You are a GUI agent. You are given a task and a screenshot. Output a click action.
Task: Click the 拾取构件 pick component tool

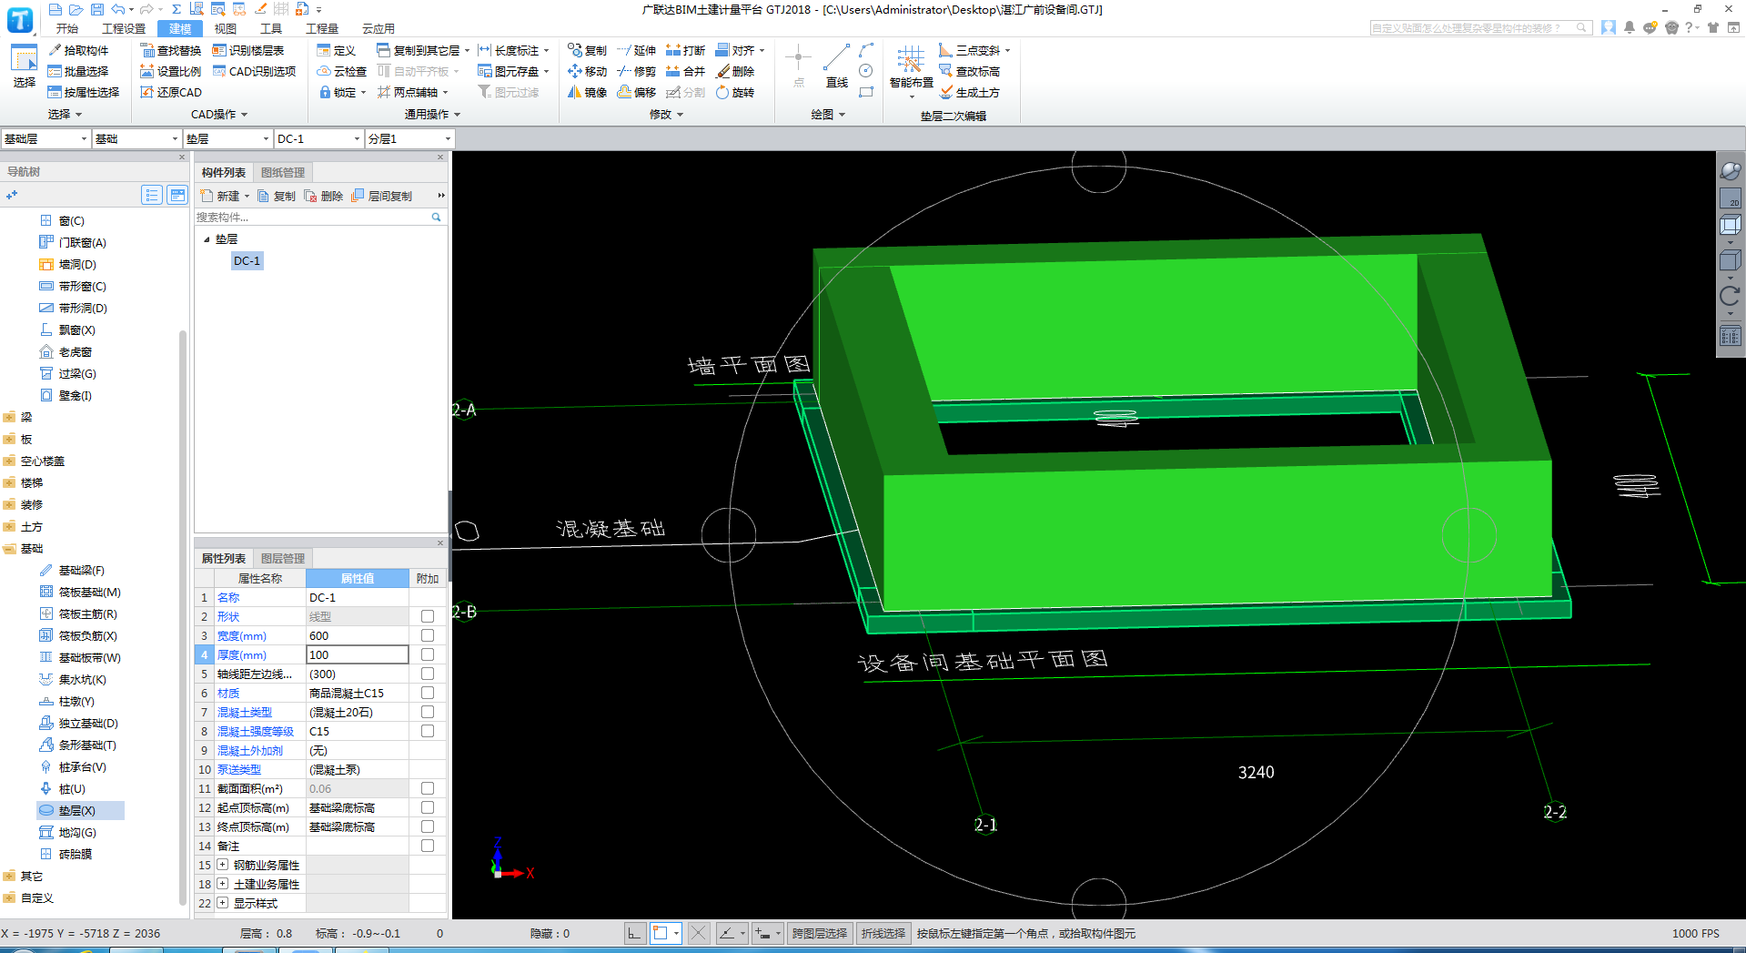(78, 50)
